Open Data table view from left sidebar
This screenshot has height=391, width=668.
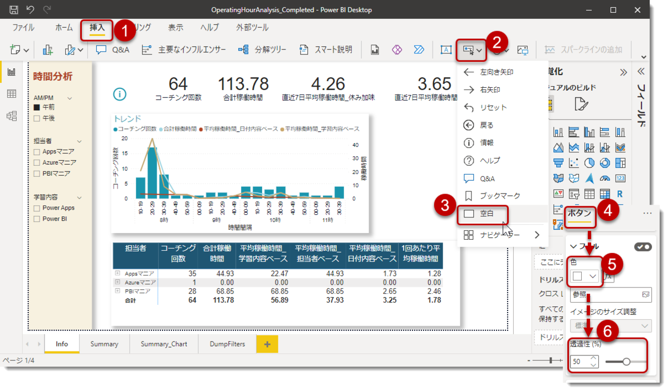click(11, 93)
